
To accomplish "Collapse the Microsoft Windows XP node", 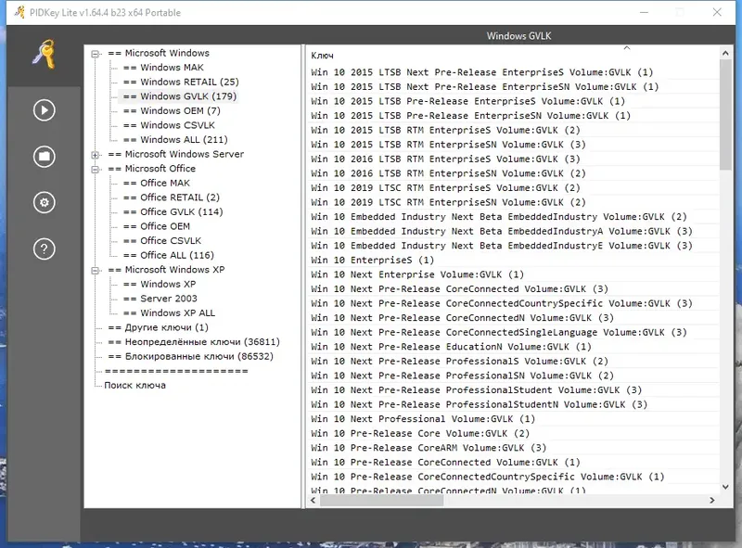I will [x=96, y=270].
